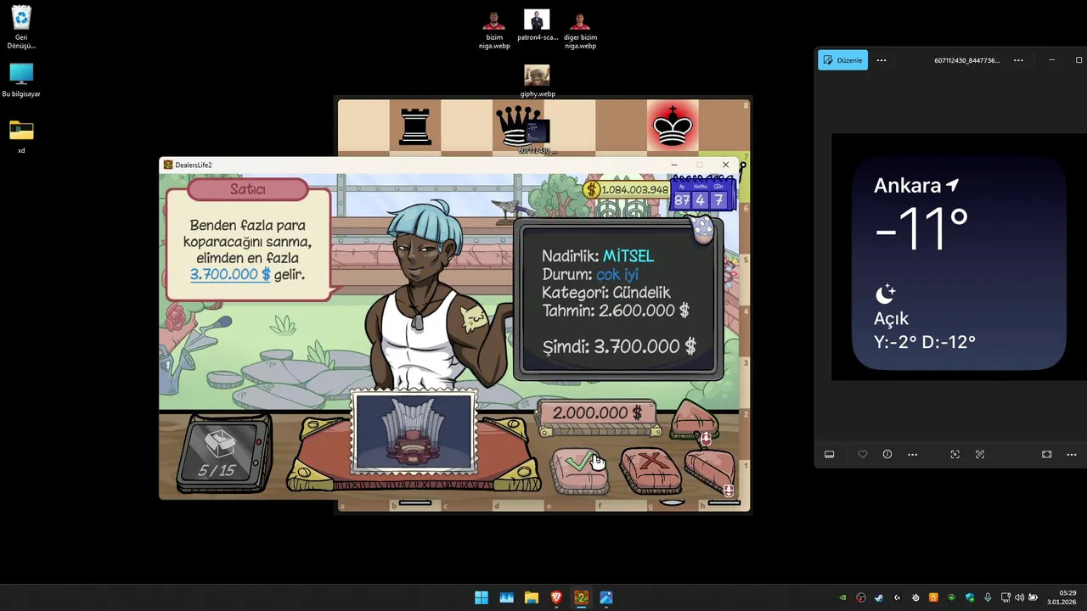Viewport: 1087px width, 611px height.
Task: Click the Nadirlik: MİTSEL text
Action: tap(598, 255)
